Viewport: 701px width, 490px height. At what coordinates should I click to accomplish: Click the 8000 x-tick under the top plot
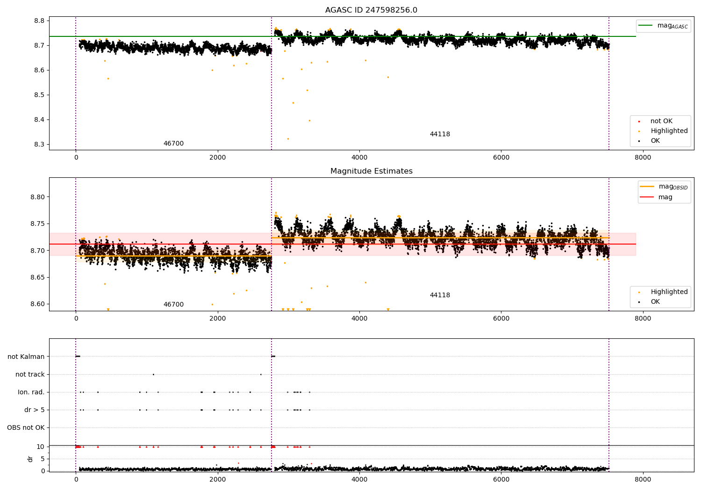point(643,158)
